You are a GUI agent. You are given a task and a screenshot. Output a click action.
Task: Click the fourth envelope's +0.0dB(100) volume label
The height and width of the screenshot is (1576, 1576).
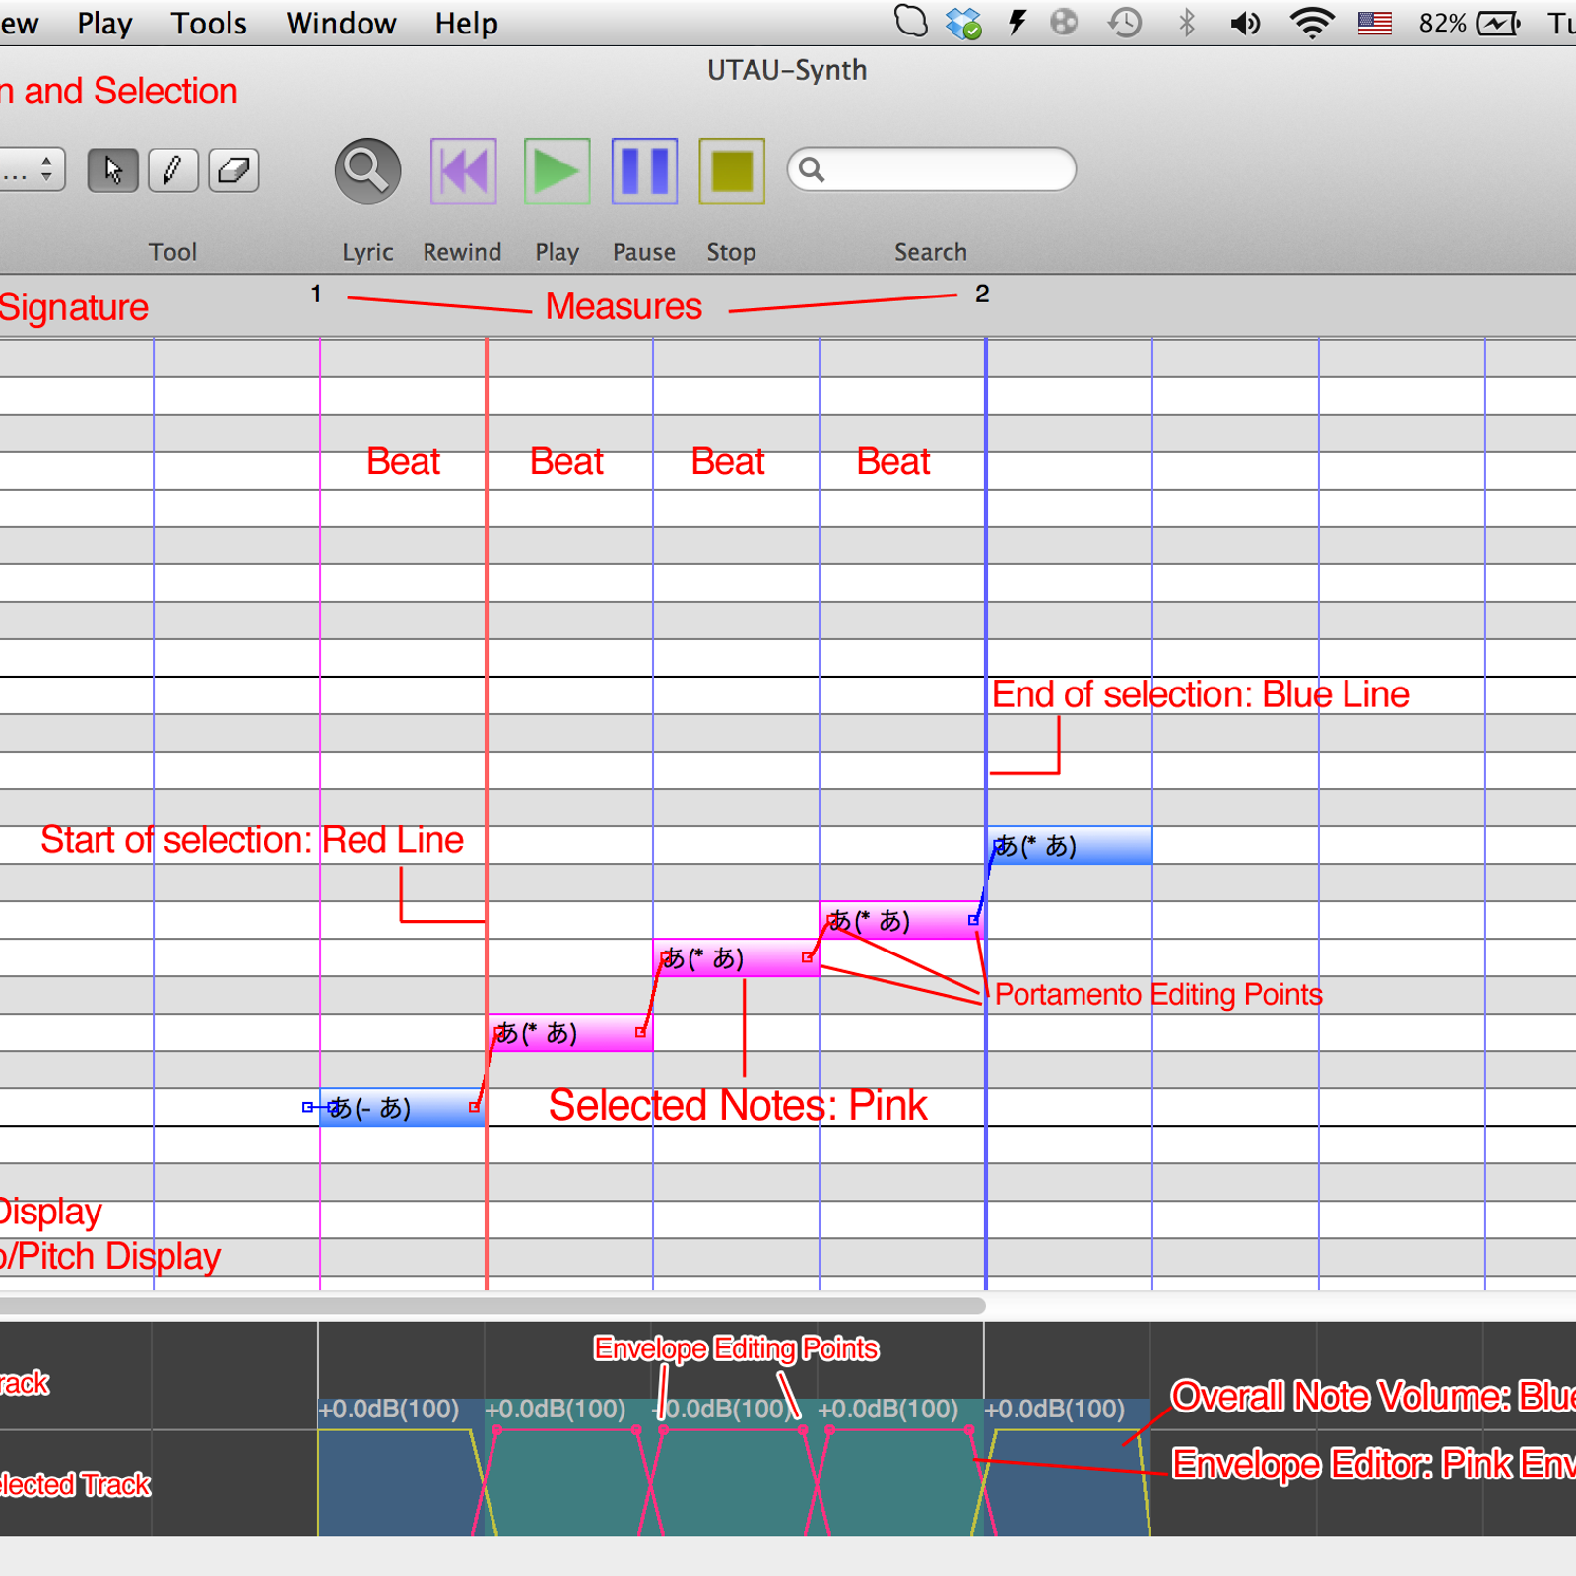pos(887,1409)
